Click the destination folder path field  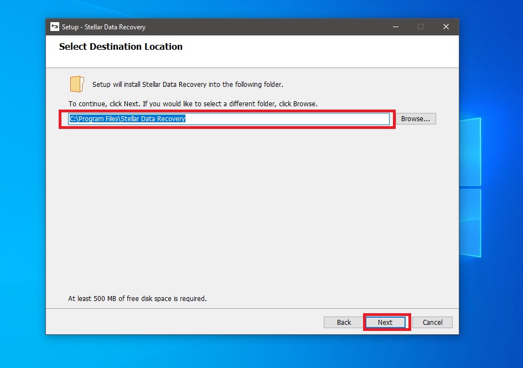pos(229,119)
